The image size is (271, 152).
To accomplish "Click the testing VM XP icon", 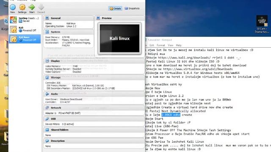I will click(x=13, y=20).
